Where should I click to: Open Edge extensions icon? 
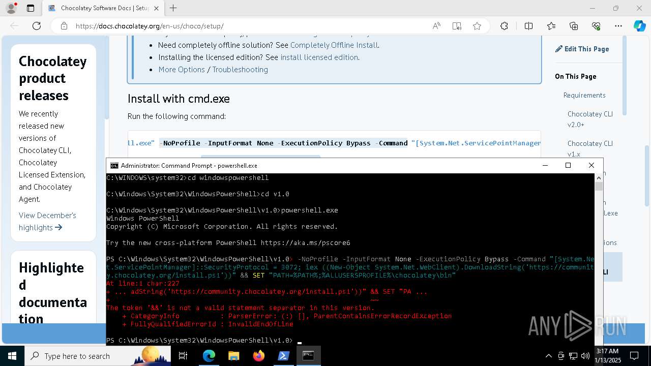504,26
